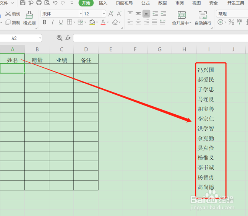Undo the last action
Viewport: 248px width, 216px height.
click(x=55, y=3)
